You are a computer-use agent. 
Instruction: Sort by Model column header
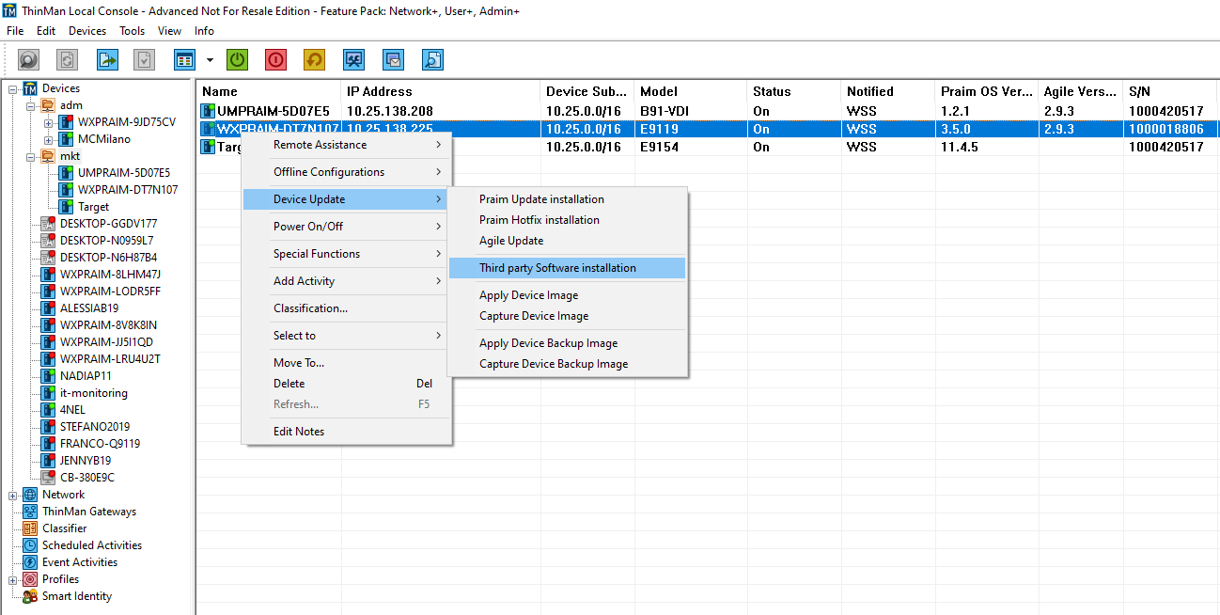(x=691, y=91)
